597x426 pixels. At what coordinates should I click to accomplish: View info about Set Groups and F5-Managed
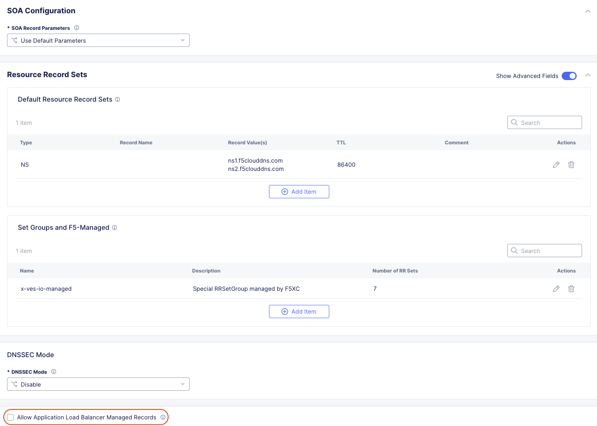click(114, 227)
